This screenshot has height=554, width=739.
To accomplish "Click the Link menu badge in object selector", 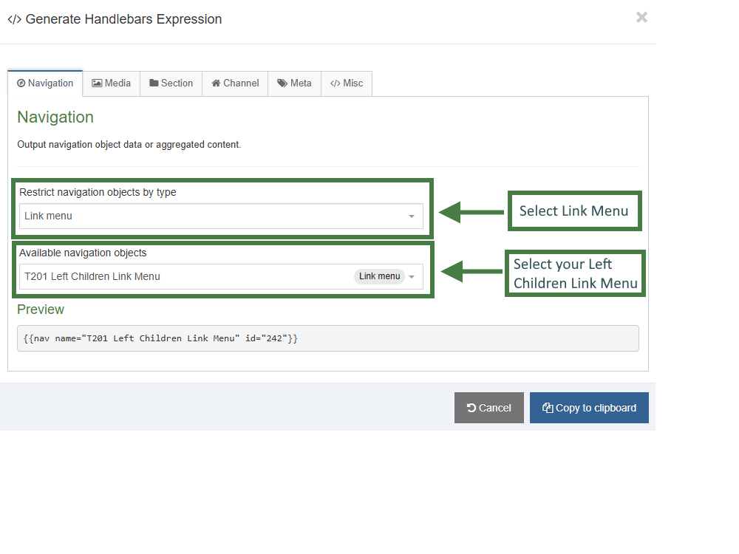I will tap(379, 276).
